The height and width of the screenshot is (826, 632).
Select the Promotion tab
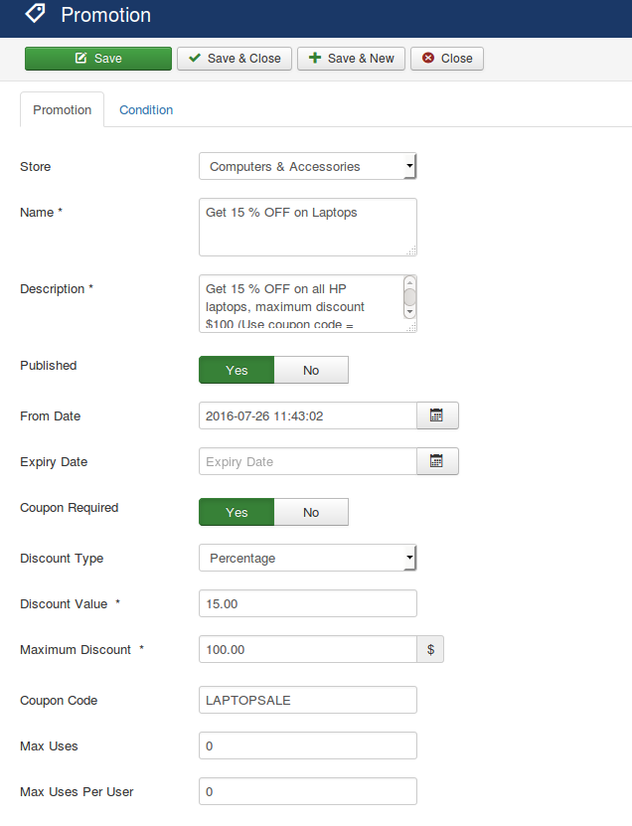click(63, 110)
